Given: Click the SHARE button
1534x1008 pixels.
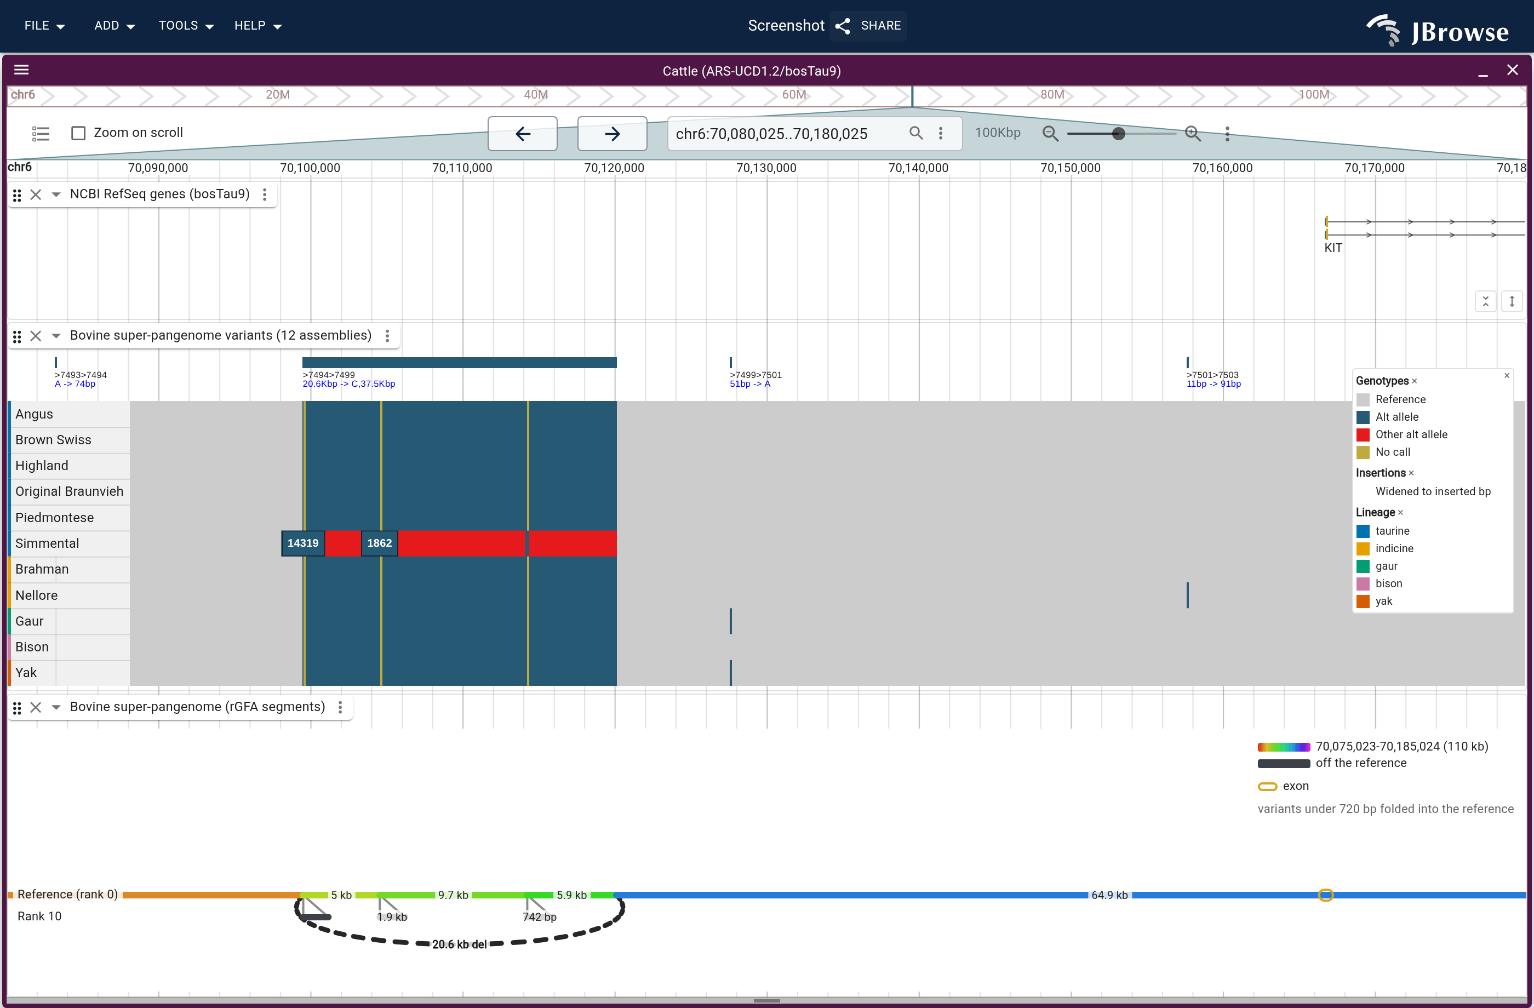Looking at the screenshot, I should coord(868,26).
